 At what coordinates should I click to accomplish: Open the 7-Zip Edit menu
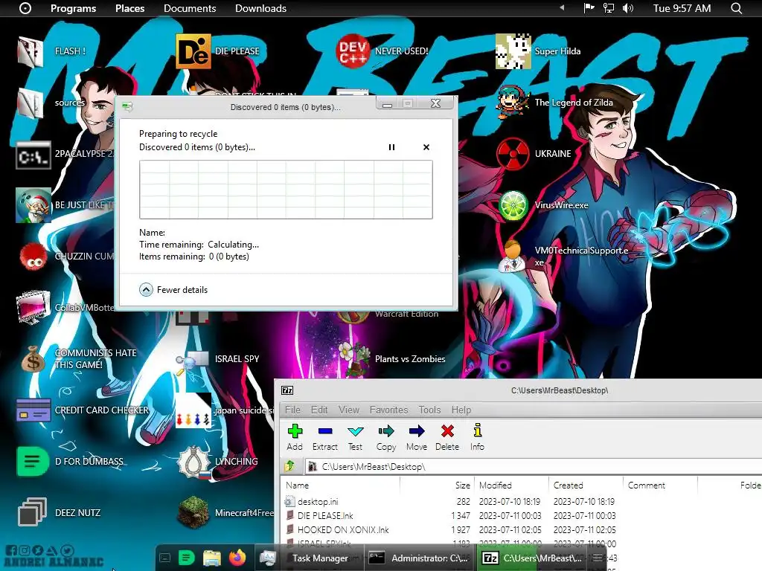tap(319, 410)
